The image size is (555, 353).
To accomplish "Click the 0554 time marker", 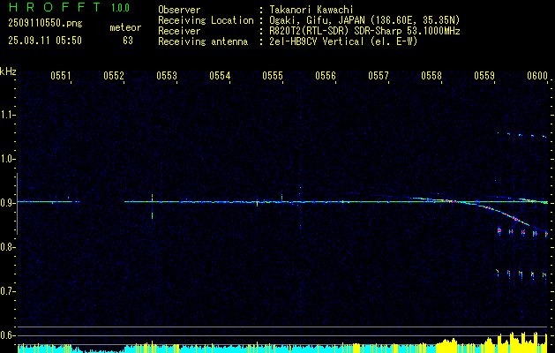I will [220, 75].
